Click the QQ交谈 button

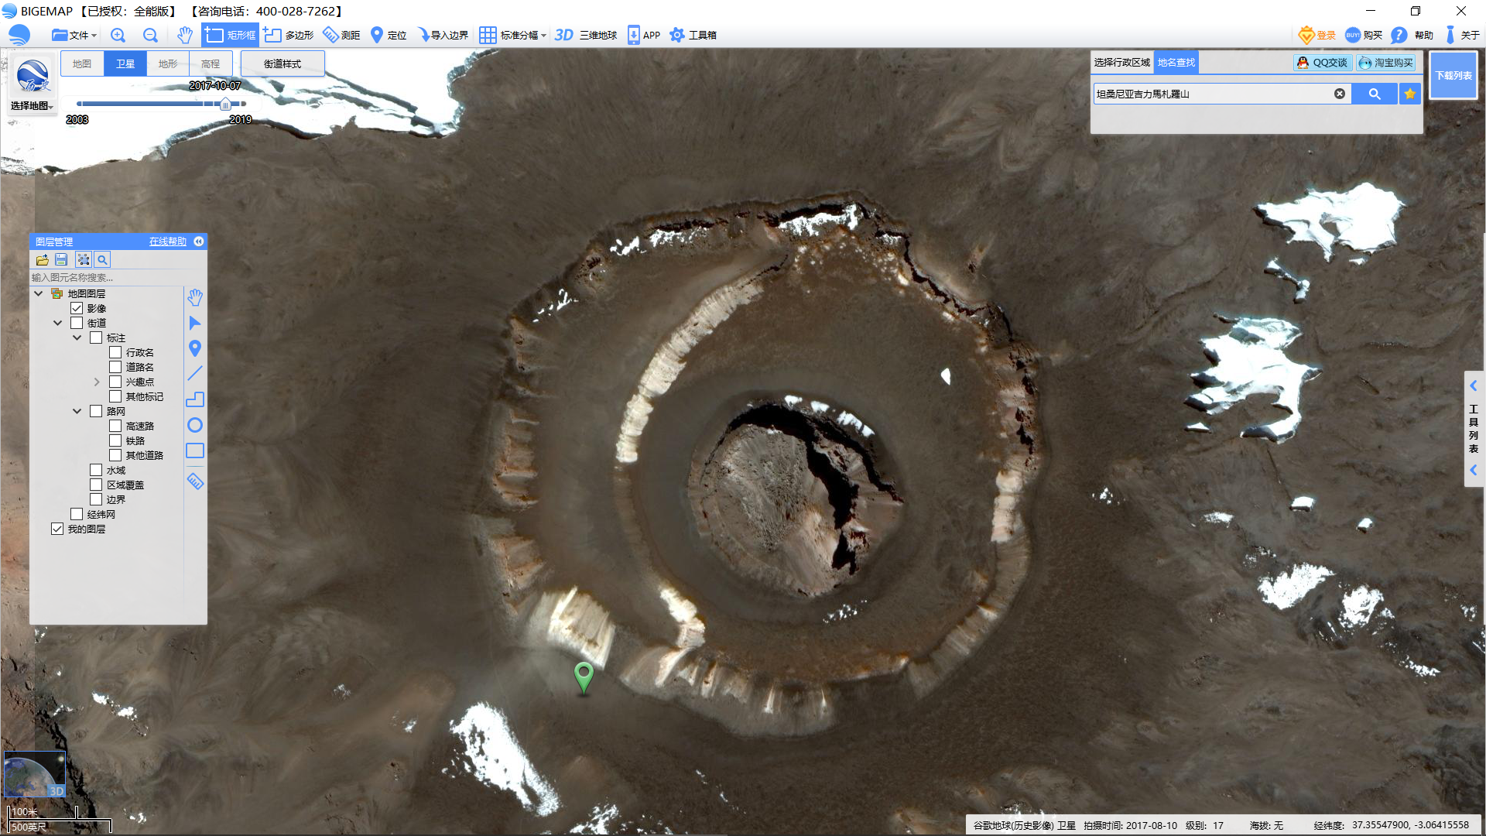1323,63
